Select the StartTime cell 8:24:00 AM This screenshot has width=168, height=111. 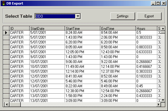(82, 33)
